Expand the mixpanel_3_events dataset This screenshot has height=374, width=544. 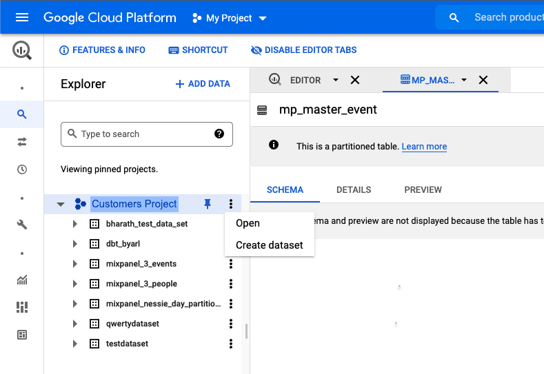click(x=75, y=264)
